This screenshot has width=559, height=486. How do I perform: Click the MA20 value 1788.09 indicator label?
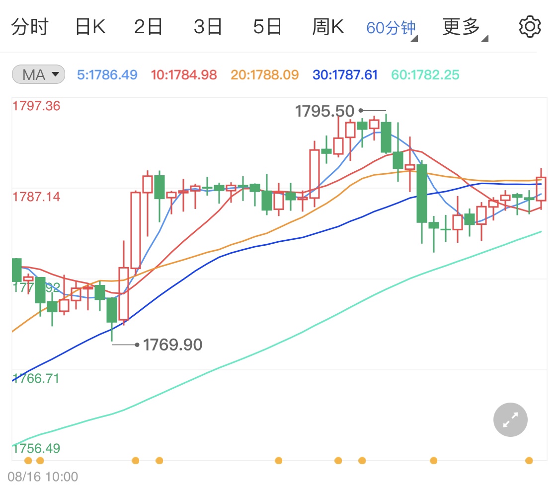click(x=264, y=74)
